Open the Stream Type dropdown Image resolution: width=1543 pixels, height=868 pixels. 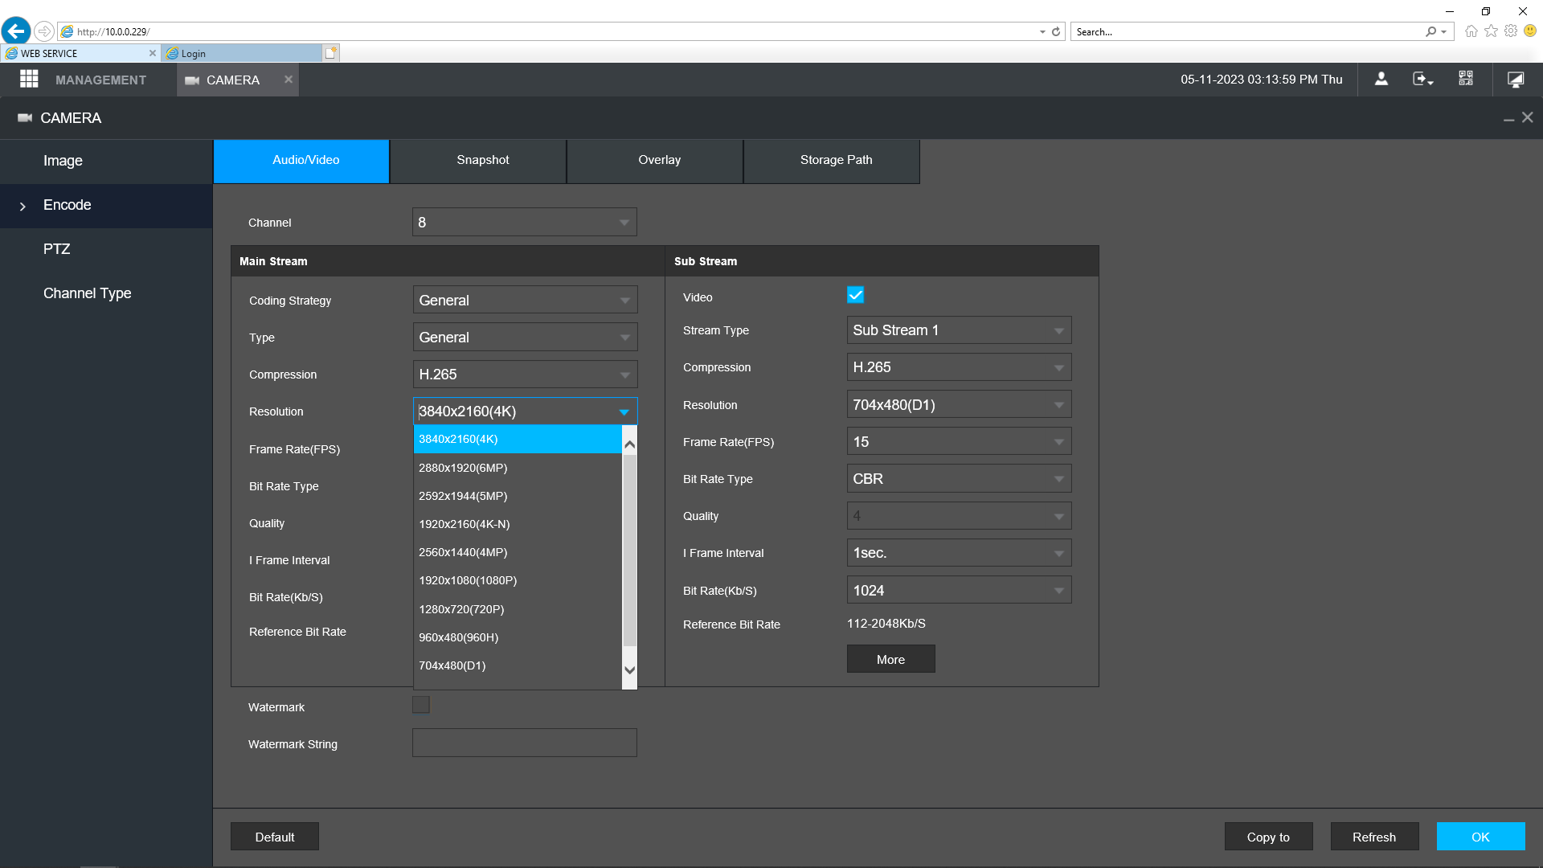coord(960,330)
